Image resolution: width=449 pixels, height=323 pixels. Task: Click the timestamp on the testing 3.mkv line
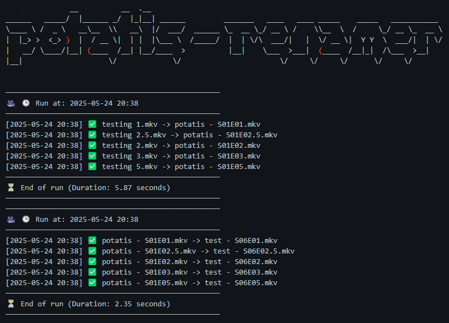44,156
